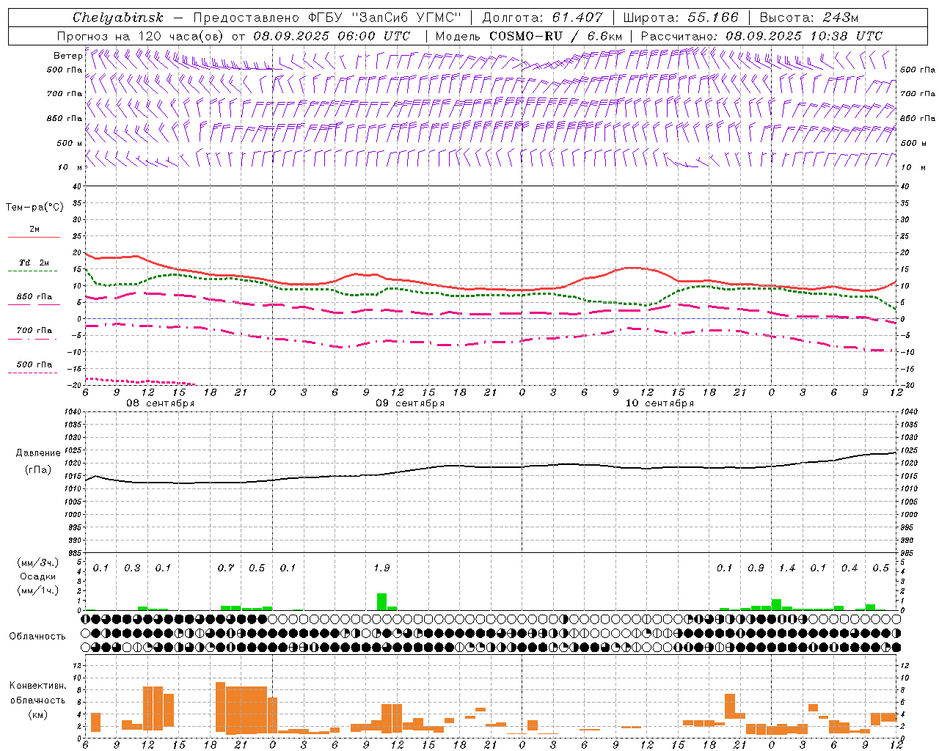Click the 'Облачность' cloudiness label
The image size is (939, 751).
point(37,637)
